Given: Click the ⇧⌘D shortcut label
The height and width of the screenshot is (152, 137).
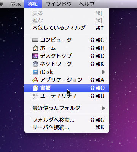Looking at the screenshot, I should (x=97, y=56).
